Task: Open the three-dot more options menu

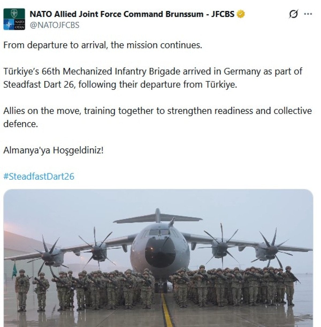Action: 308,14
